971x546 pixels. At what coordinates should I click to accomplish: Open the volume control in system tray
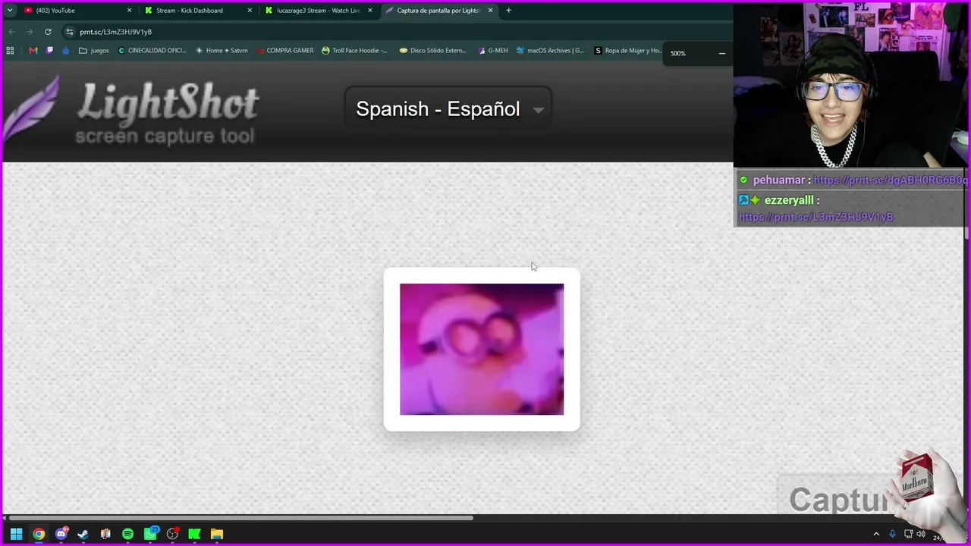coord(921,534)
